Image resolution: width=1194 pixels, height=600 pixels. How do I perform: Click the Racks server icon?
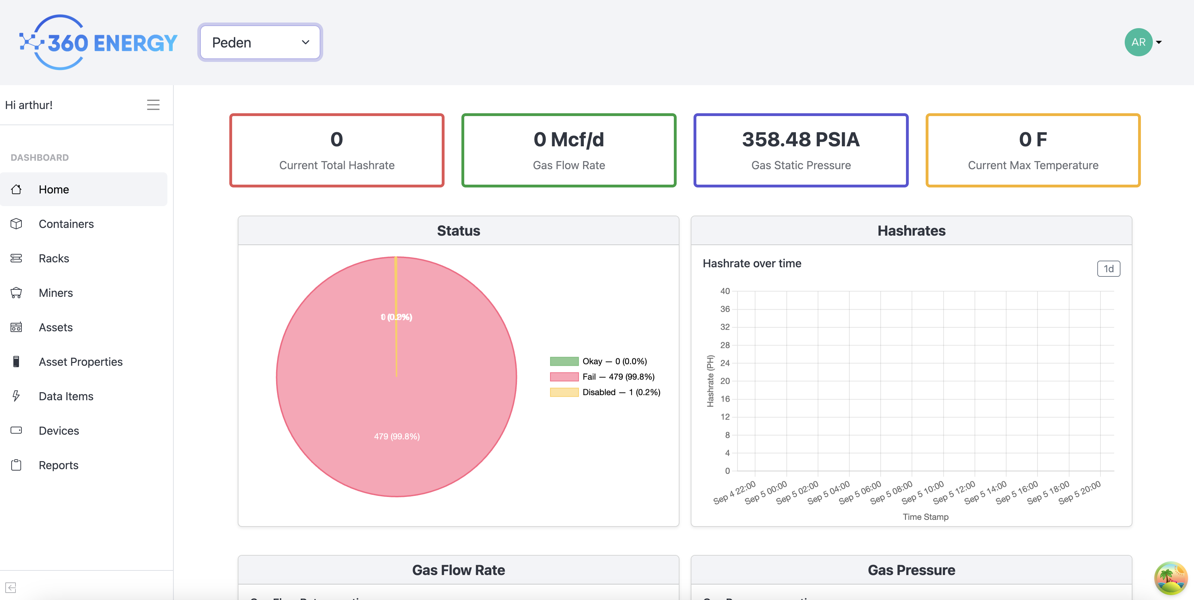tap(16, 258)
